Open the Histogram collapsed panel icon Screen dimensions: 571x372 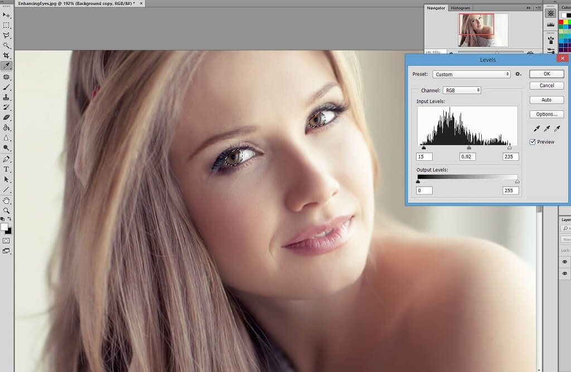[550, 25]
